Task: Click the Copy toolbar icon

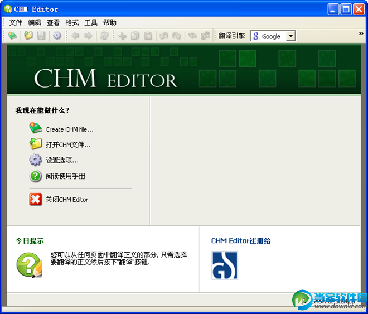Action: pos(135,36)
